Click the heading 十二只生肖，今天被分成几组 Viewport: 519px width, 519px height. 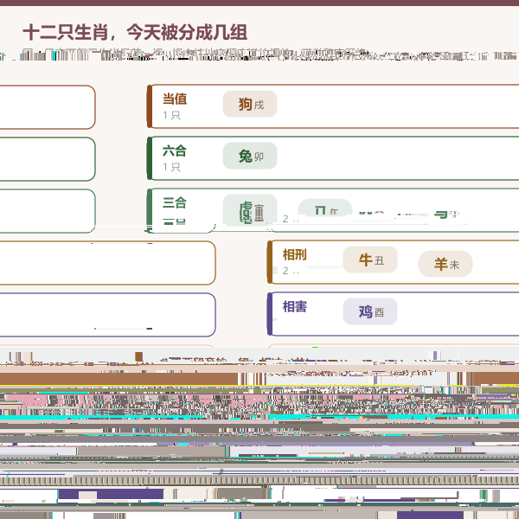135,33
